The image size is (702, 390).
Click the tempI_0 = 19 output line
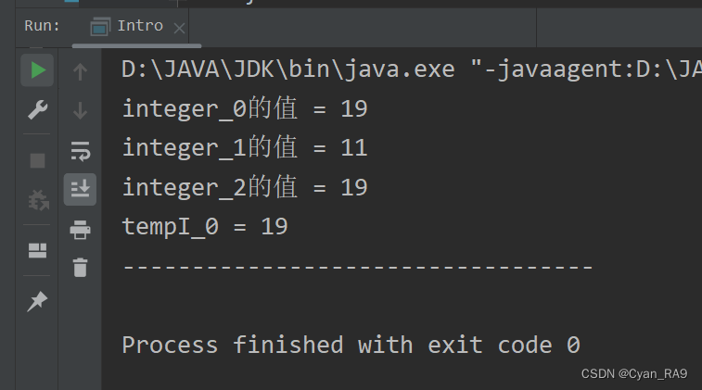coord(205,226)
